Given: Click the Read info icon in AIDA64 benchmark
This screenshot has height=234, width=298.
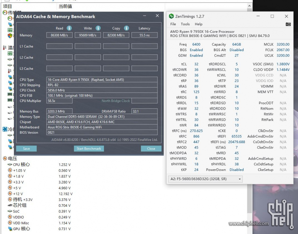Looking at the screenshot, I should (x=69, y=28).
